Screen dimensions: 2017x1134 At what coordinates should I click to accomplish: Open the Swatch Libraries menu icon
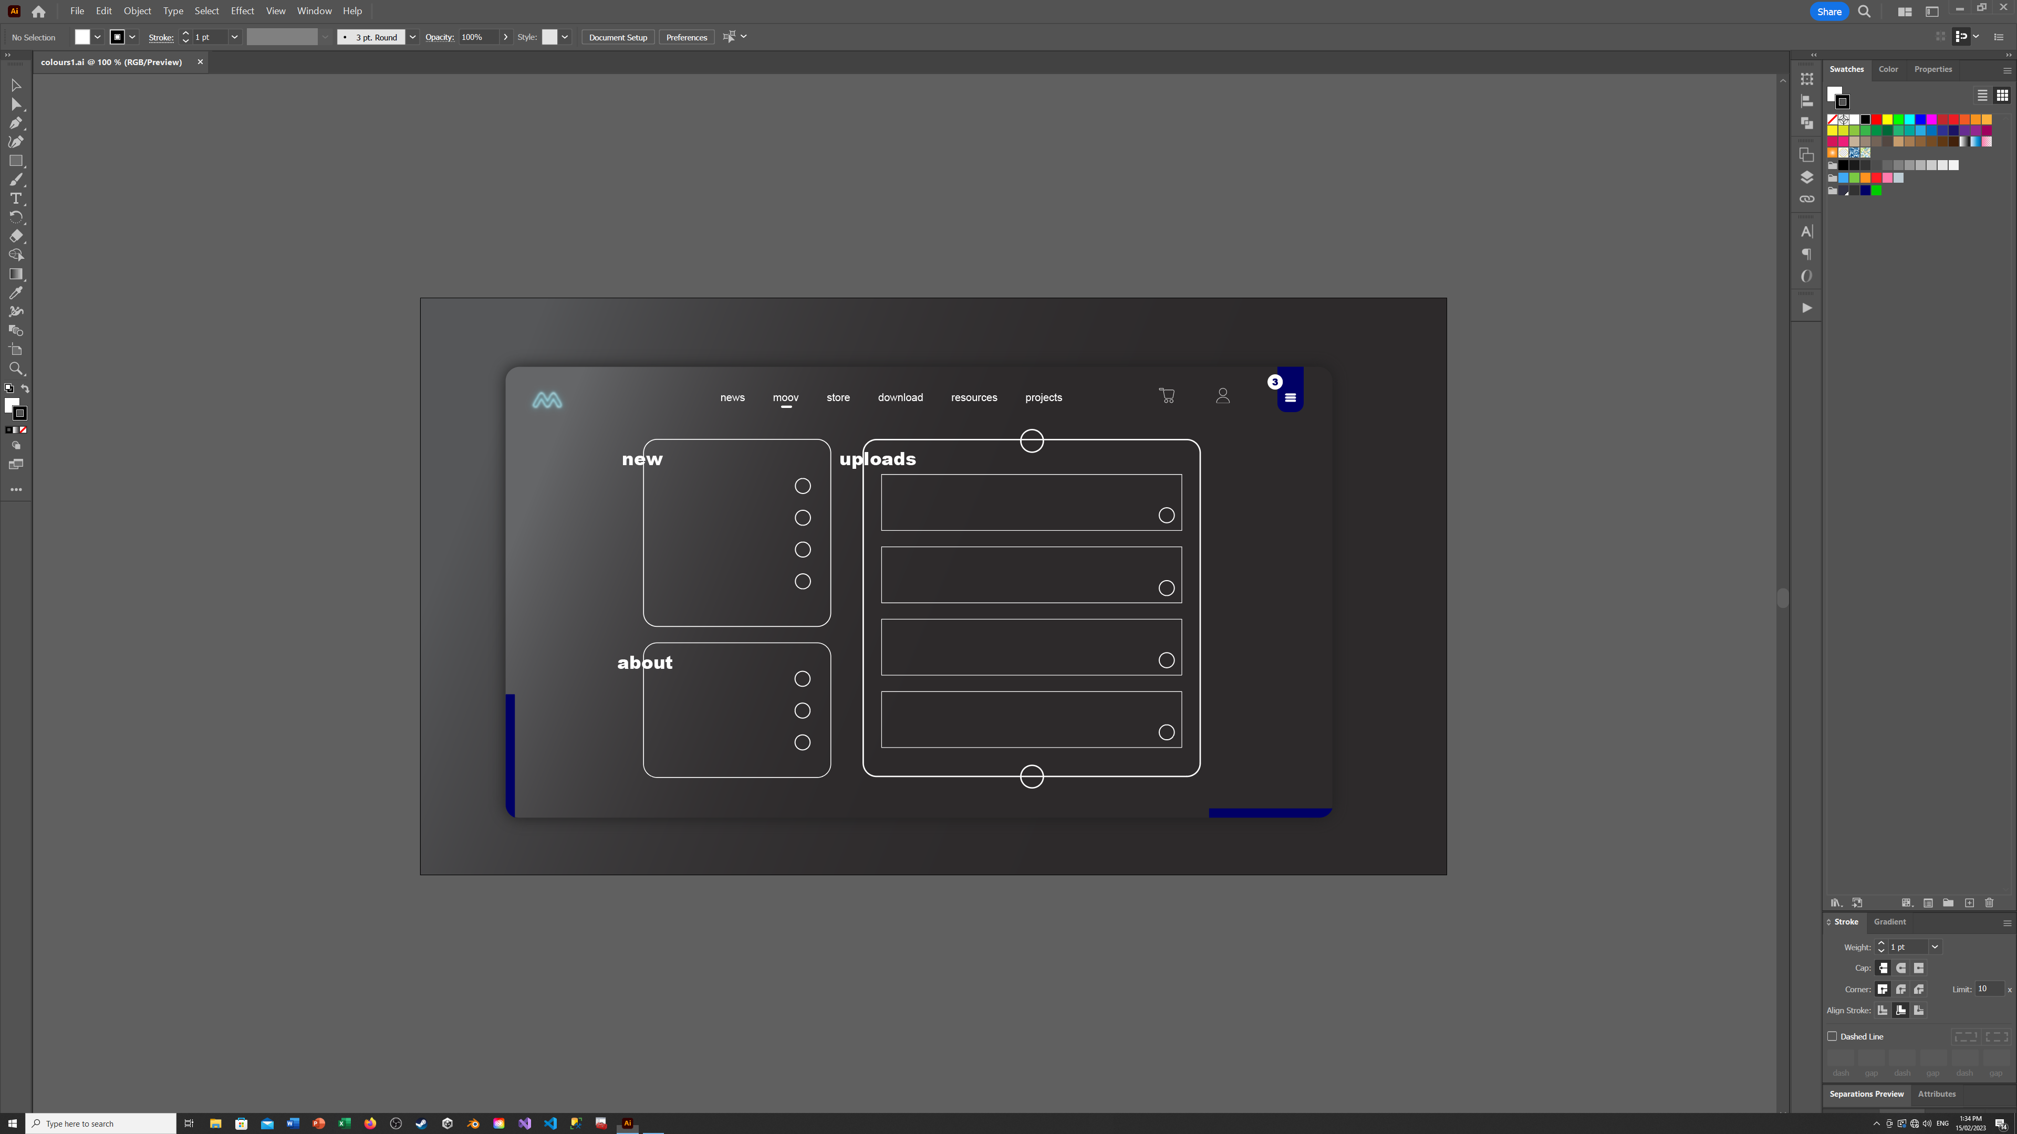tap(1836, 902)
